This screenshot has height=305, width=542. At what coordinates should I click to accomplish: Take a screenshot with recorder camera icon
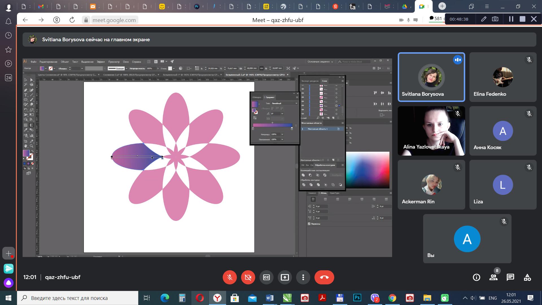pos(495,19)
